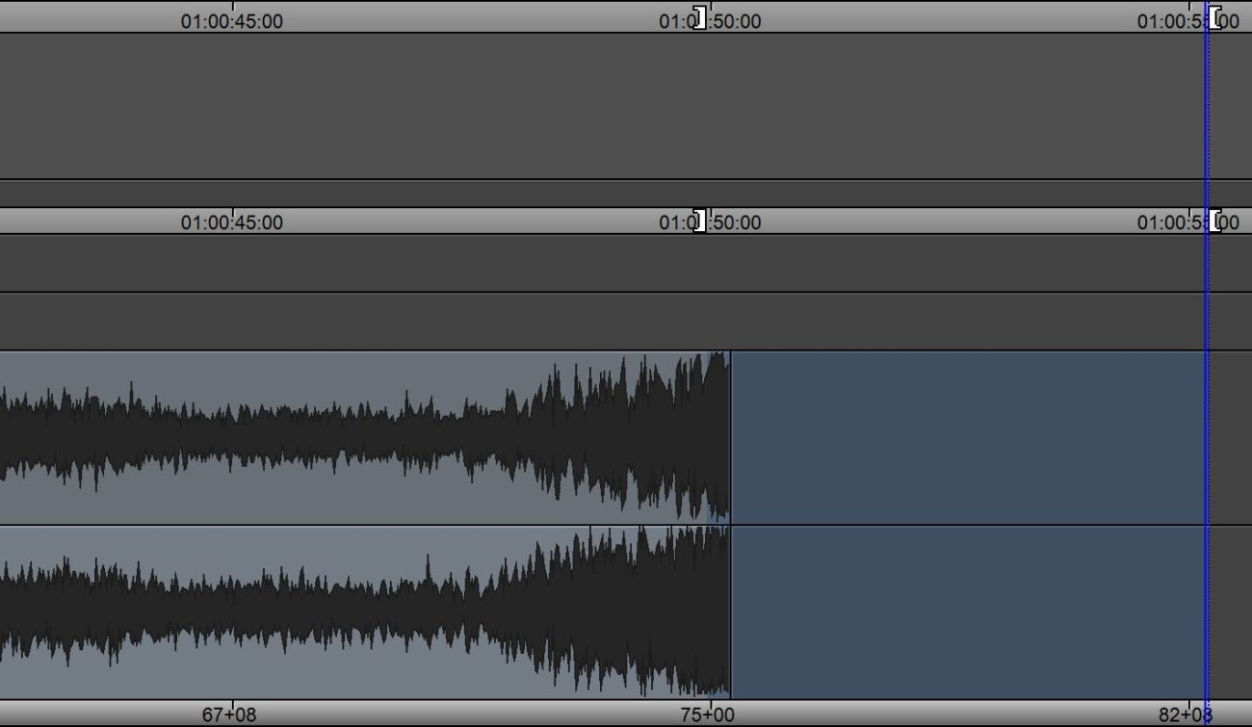
Task: Select the mark-in bracket near 01:00:55:00
Action: (1217, 15)
